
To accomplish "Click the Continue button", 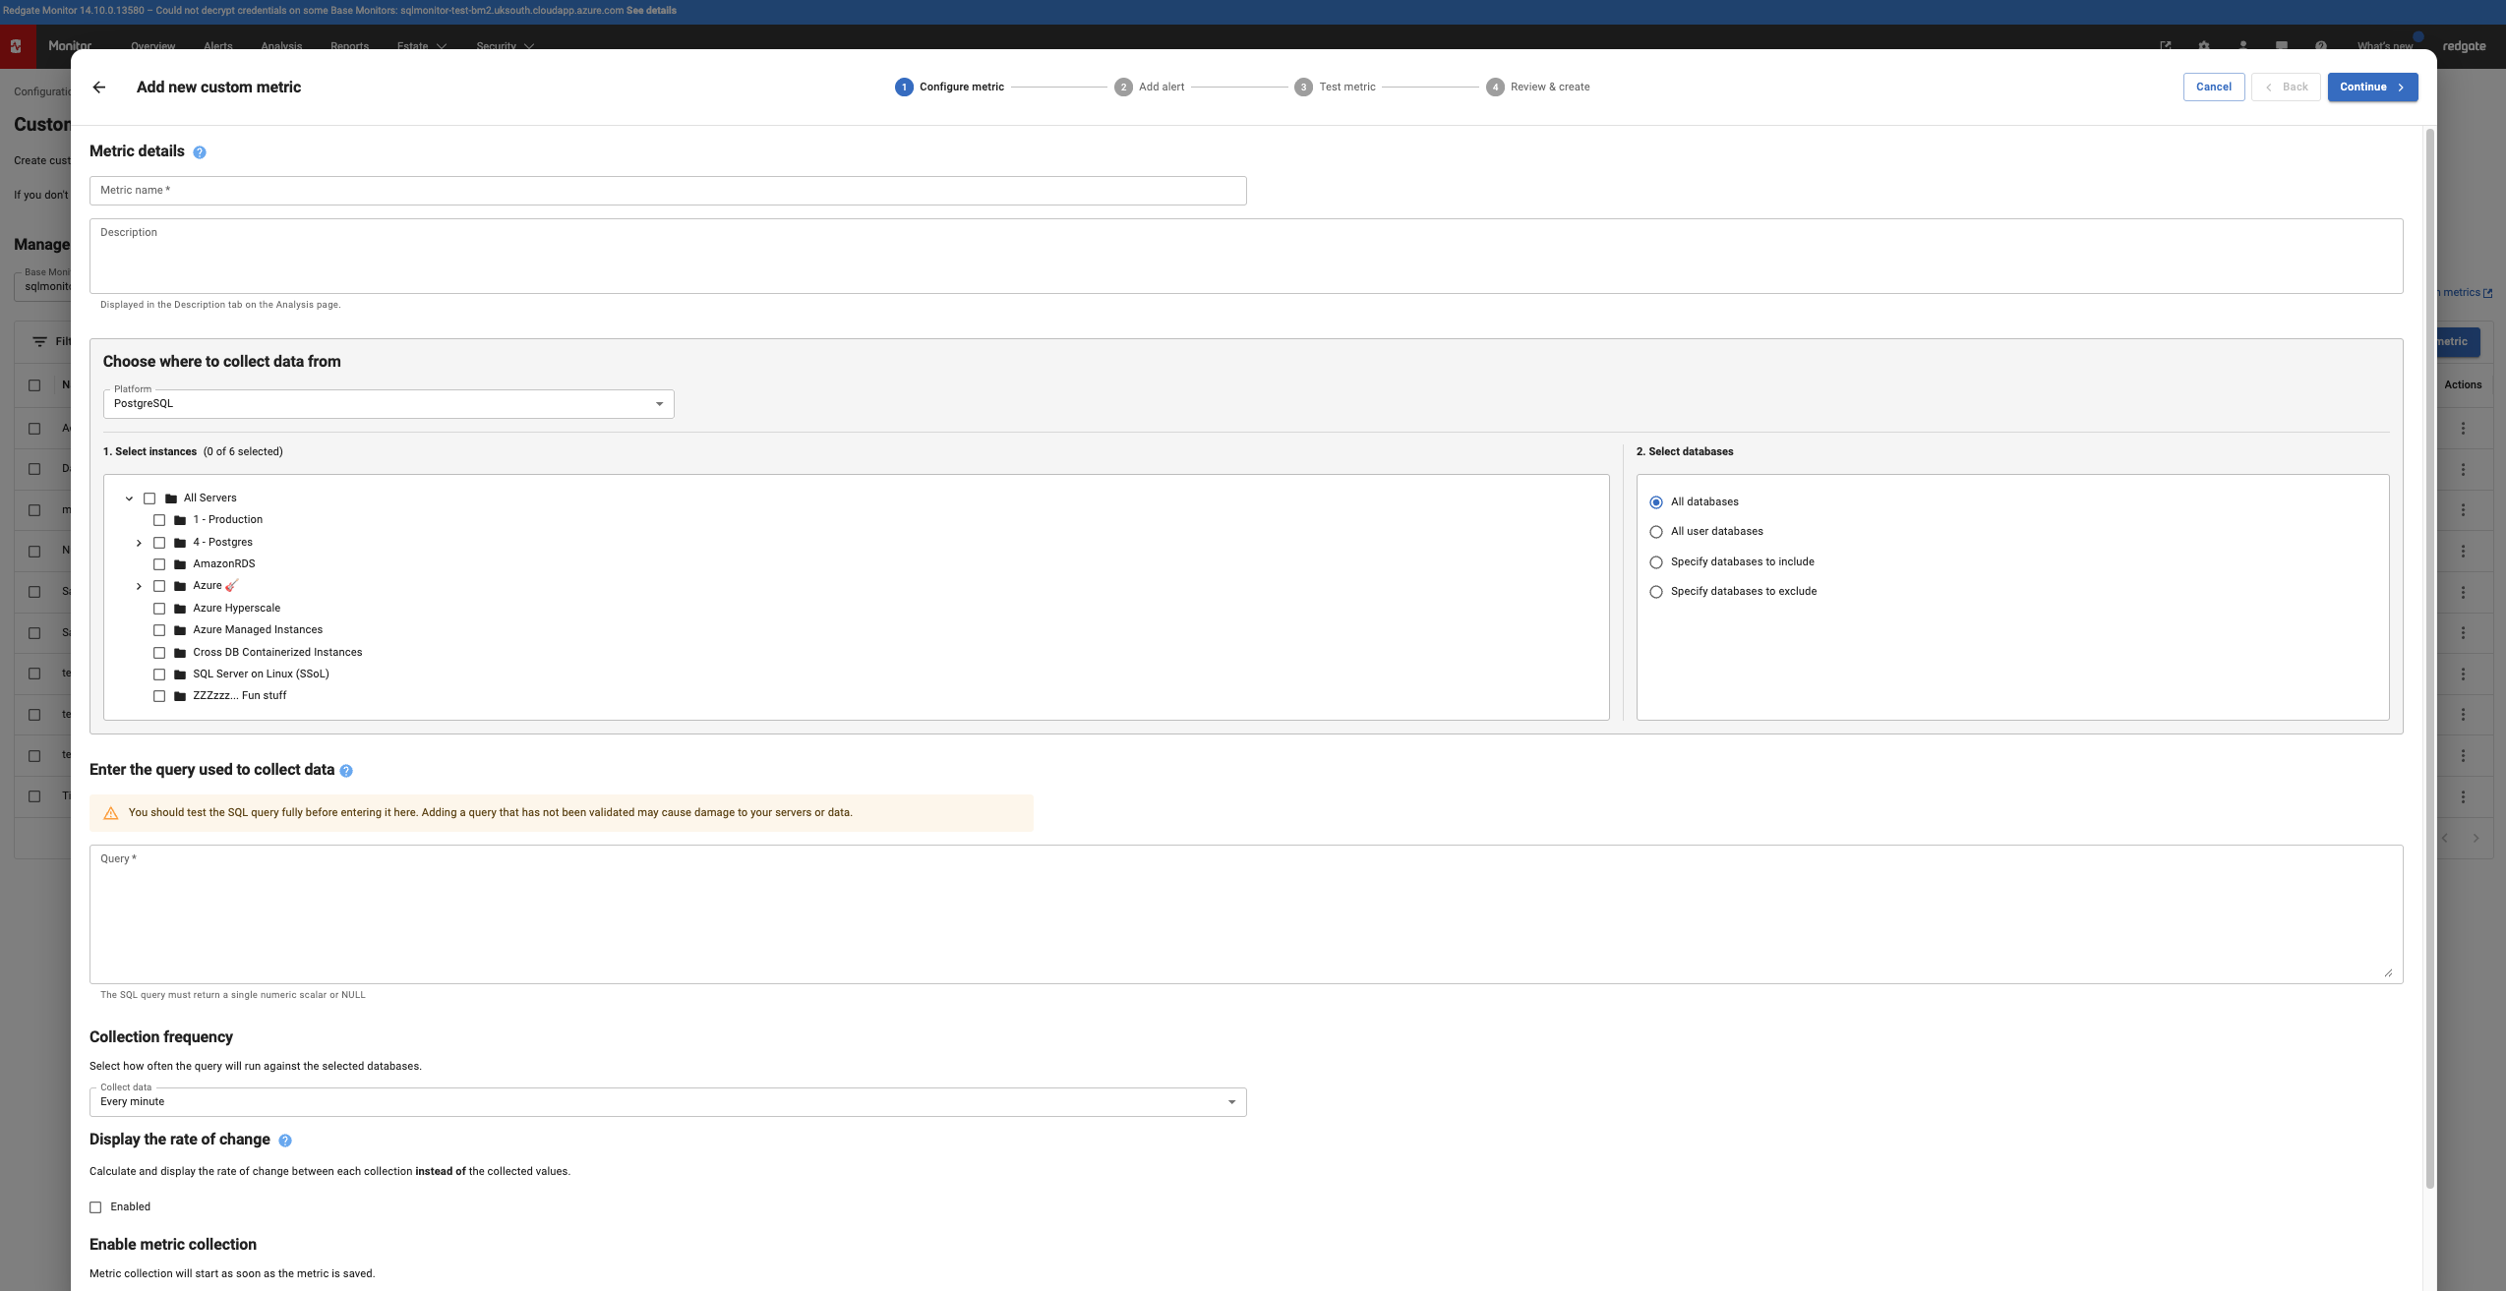I will coord(2372,87).
